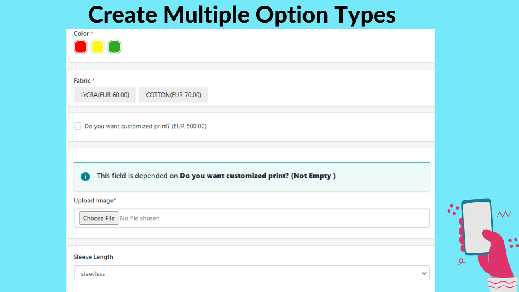The height and width of the screenshot is (292, 519).
Task: Select the red color swatch
Action: [x=81, y=47]
